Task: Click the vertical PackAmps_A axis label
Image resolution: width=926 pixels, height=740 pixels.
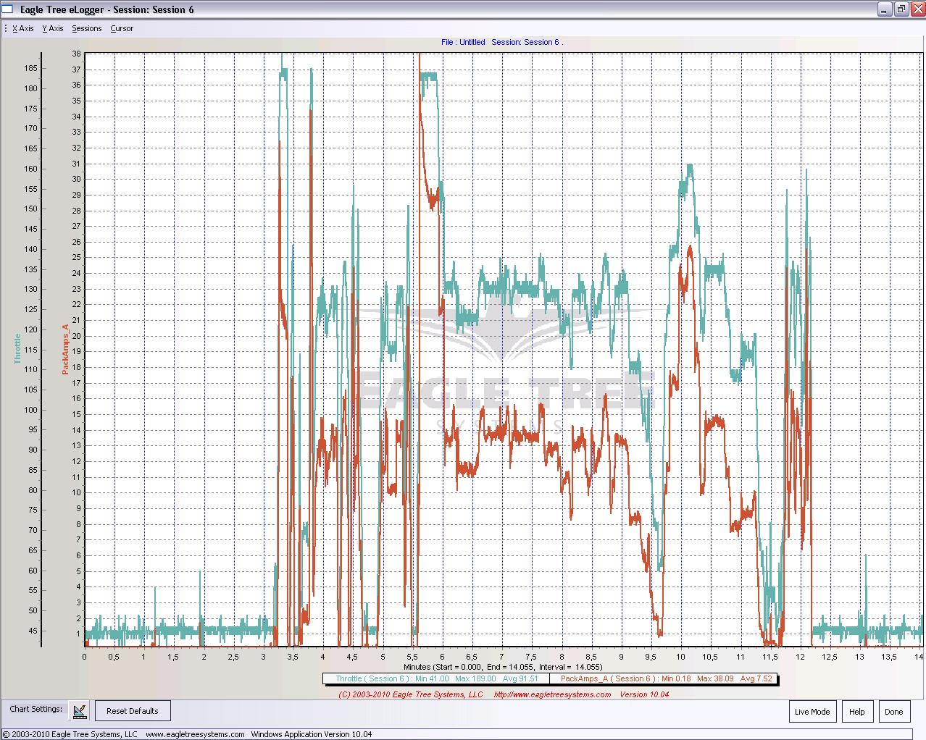Action: pos(65,349)
